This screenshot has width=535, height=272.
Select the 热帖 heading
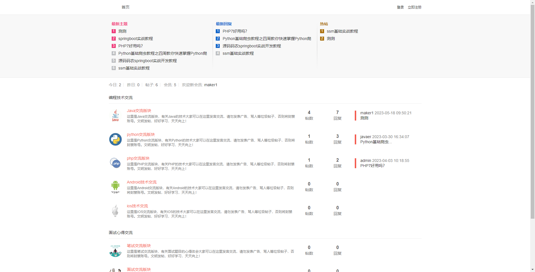[x=324, y=24]
